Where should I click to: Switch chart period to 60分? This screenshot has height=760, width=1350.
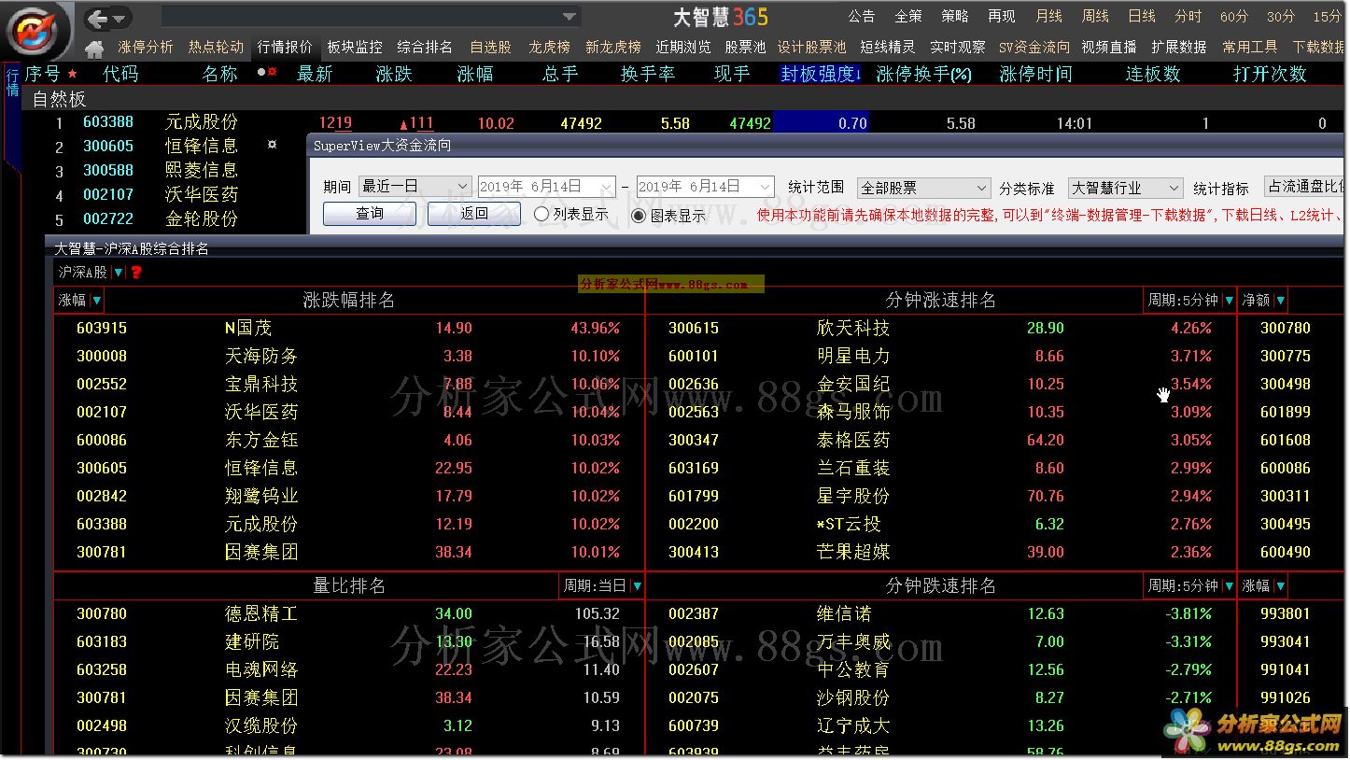coord(1234,17)
